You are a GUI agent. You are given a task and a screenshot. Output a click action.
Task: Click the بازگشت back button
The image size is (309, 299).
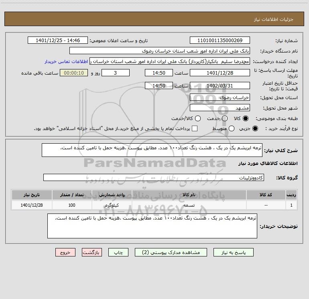coord(92,252)
